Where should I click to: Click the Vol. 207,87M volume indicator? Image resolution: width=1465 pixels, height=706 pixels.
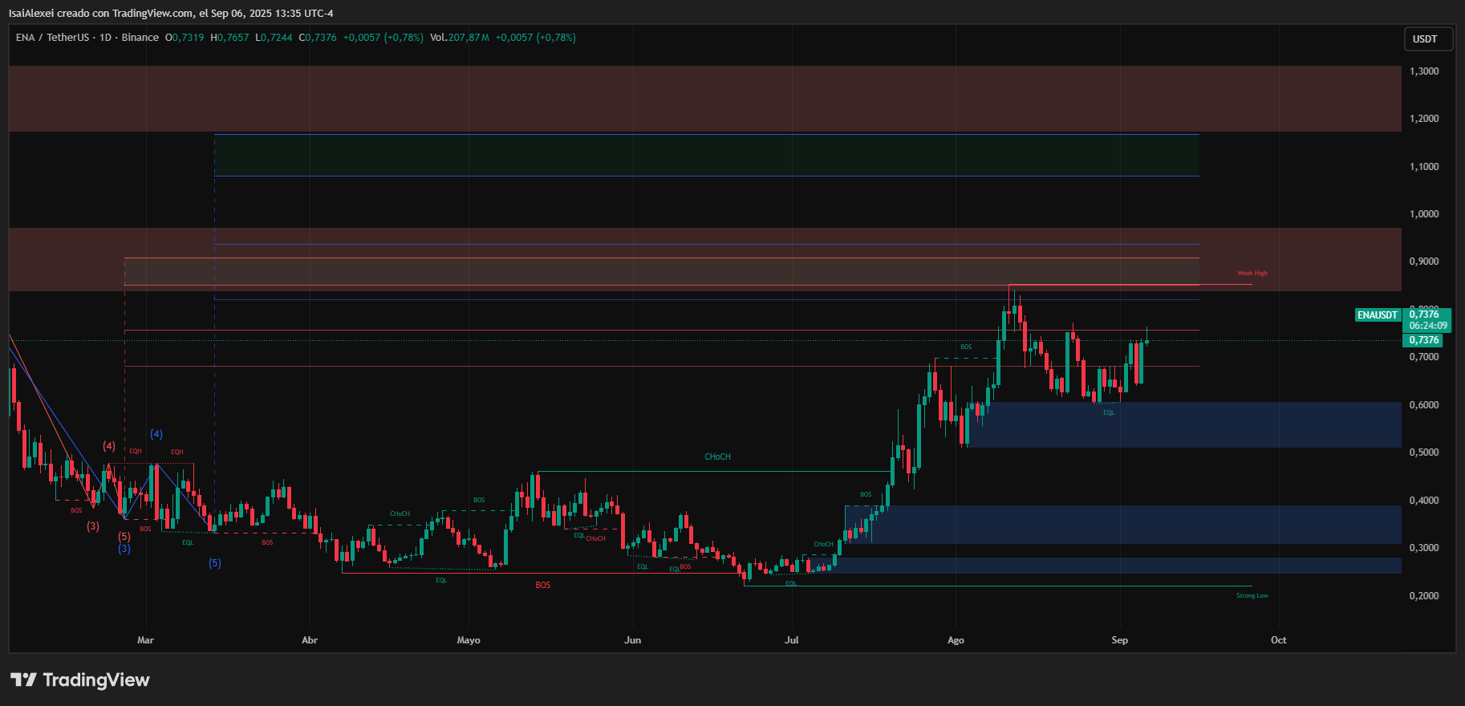pos(459,38)
